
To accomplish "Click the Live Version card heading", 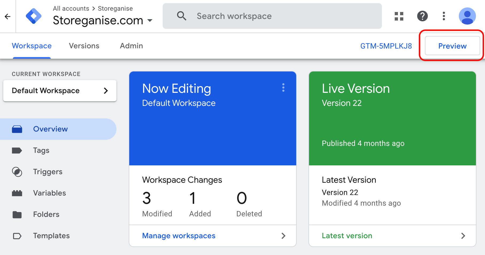I will pyautogui.click(x=356, y=89).
